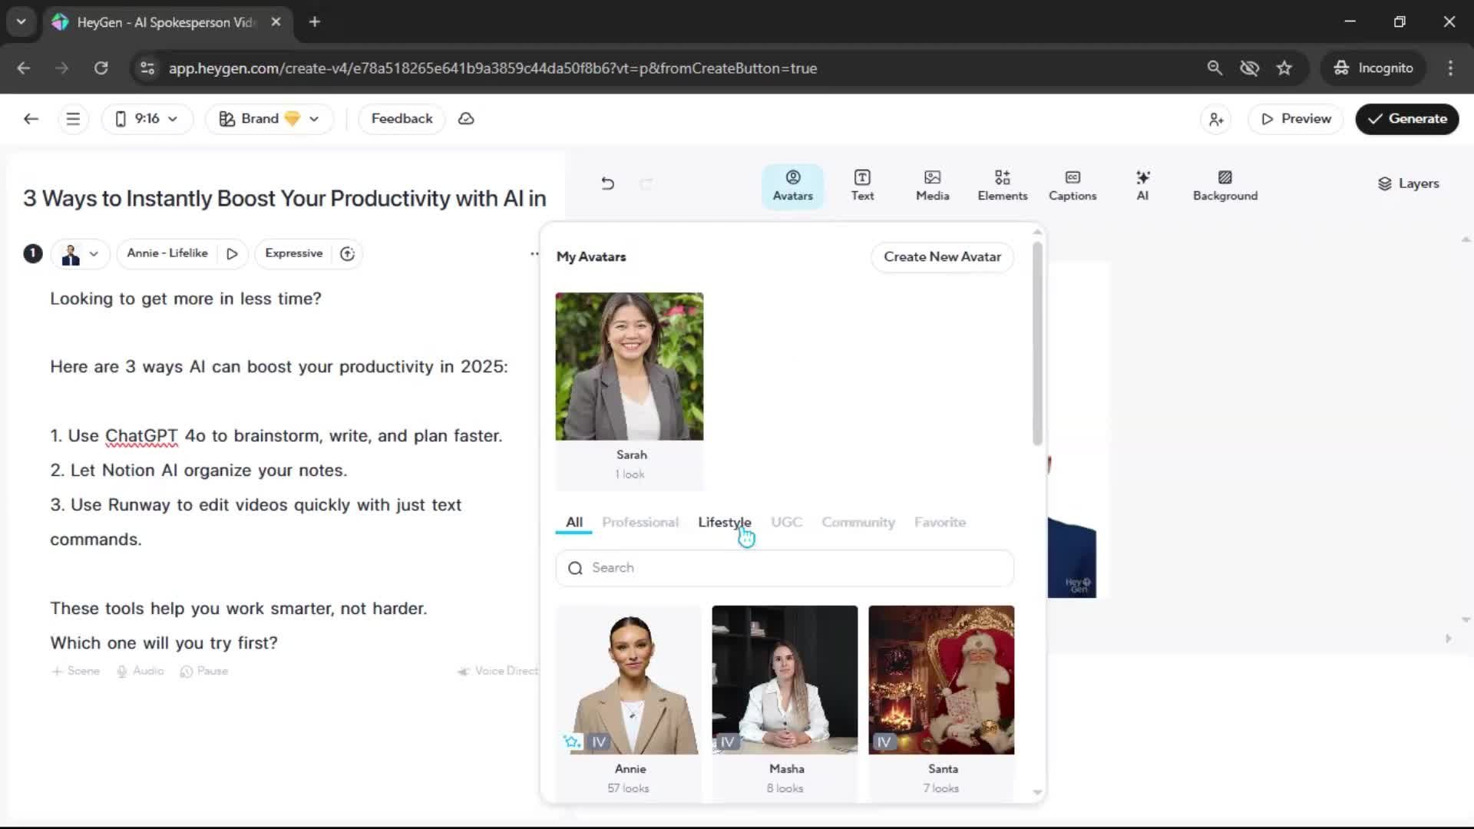Screen dimensions: 1474x829
Task: Open the Captions panel
Action: tap(1072, 185)
